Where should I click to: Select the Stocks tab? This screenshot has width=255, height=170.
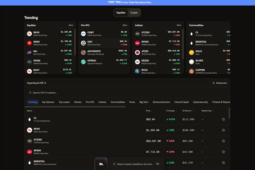(x=78, y=102)
